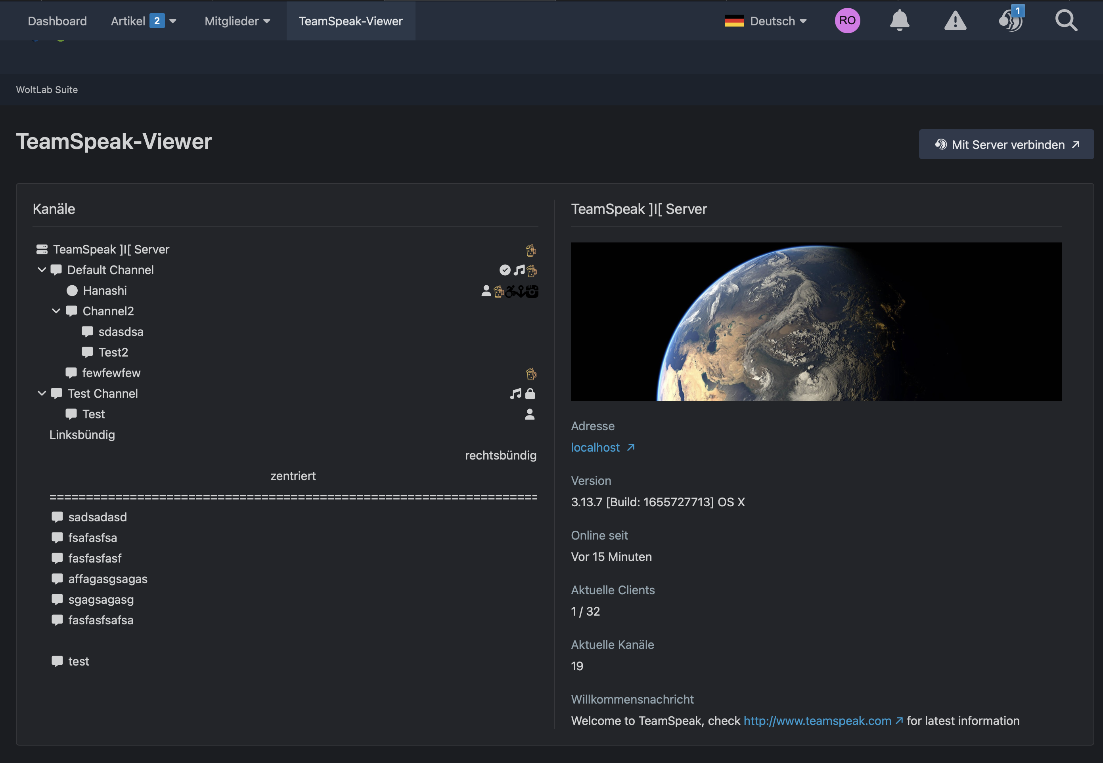This screenshot has width=1103, height=763.
Task: Collapse the Channel2 subtree
Action: pyautogui.click(x=56, y=311)
